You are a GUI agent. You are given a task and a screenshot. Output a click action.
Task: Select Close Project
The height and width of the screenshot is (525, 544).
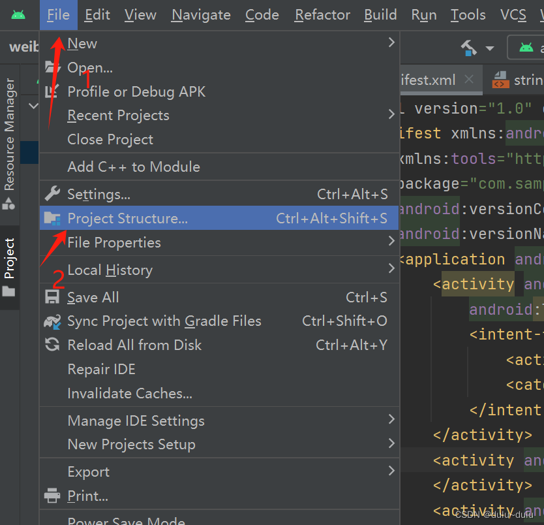pyautogui.click(x=219, y=140)
